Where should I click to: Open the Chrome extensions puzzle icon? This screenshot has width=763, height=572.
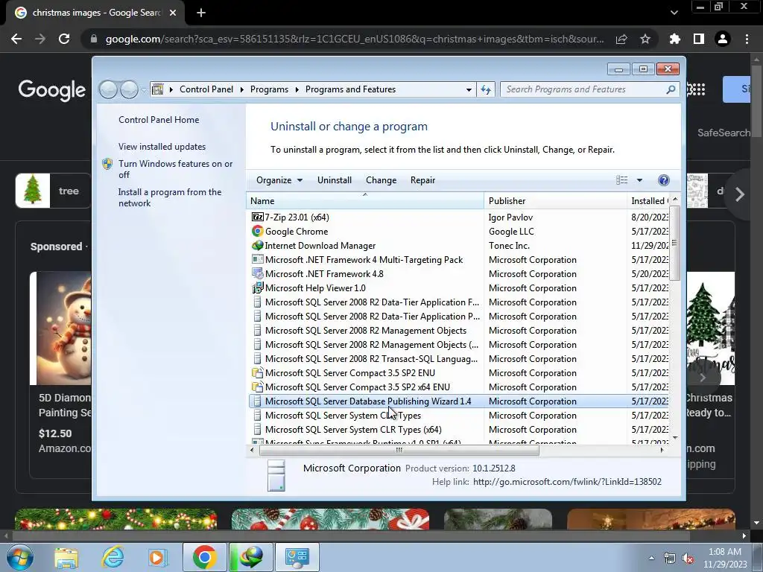click(x=674, y=39)
